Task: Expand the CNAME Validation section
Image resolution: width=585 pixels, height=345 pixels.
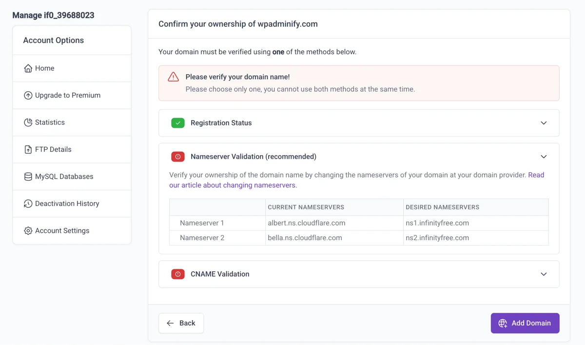Action: click(x=544, y=274)
